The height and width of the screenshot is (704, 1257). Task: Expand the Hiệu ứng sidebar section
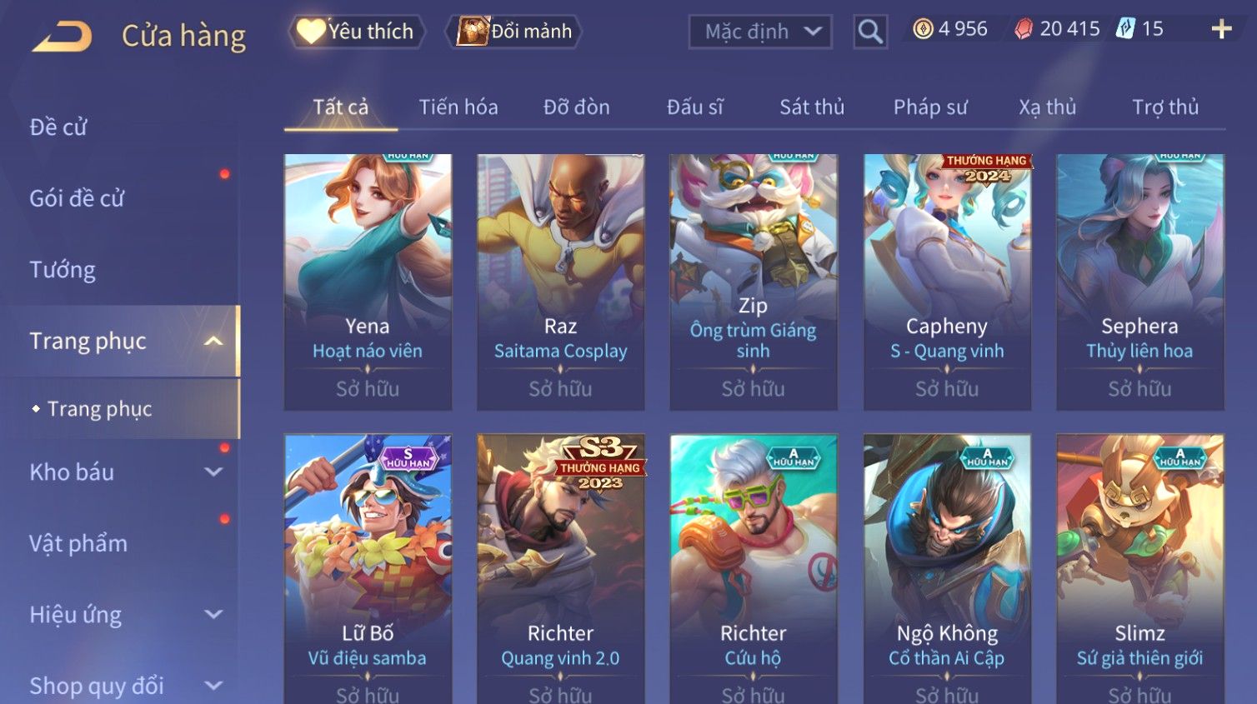tap(213, 614)
